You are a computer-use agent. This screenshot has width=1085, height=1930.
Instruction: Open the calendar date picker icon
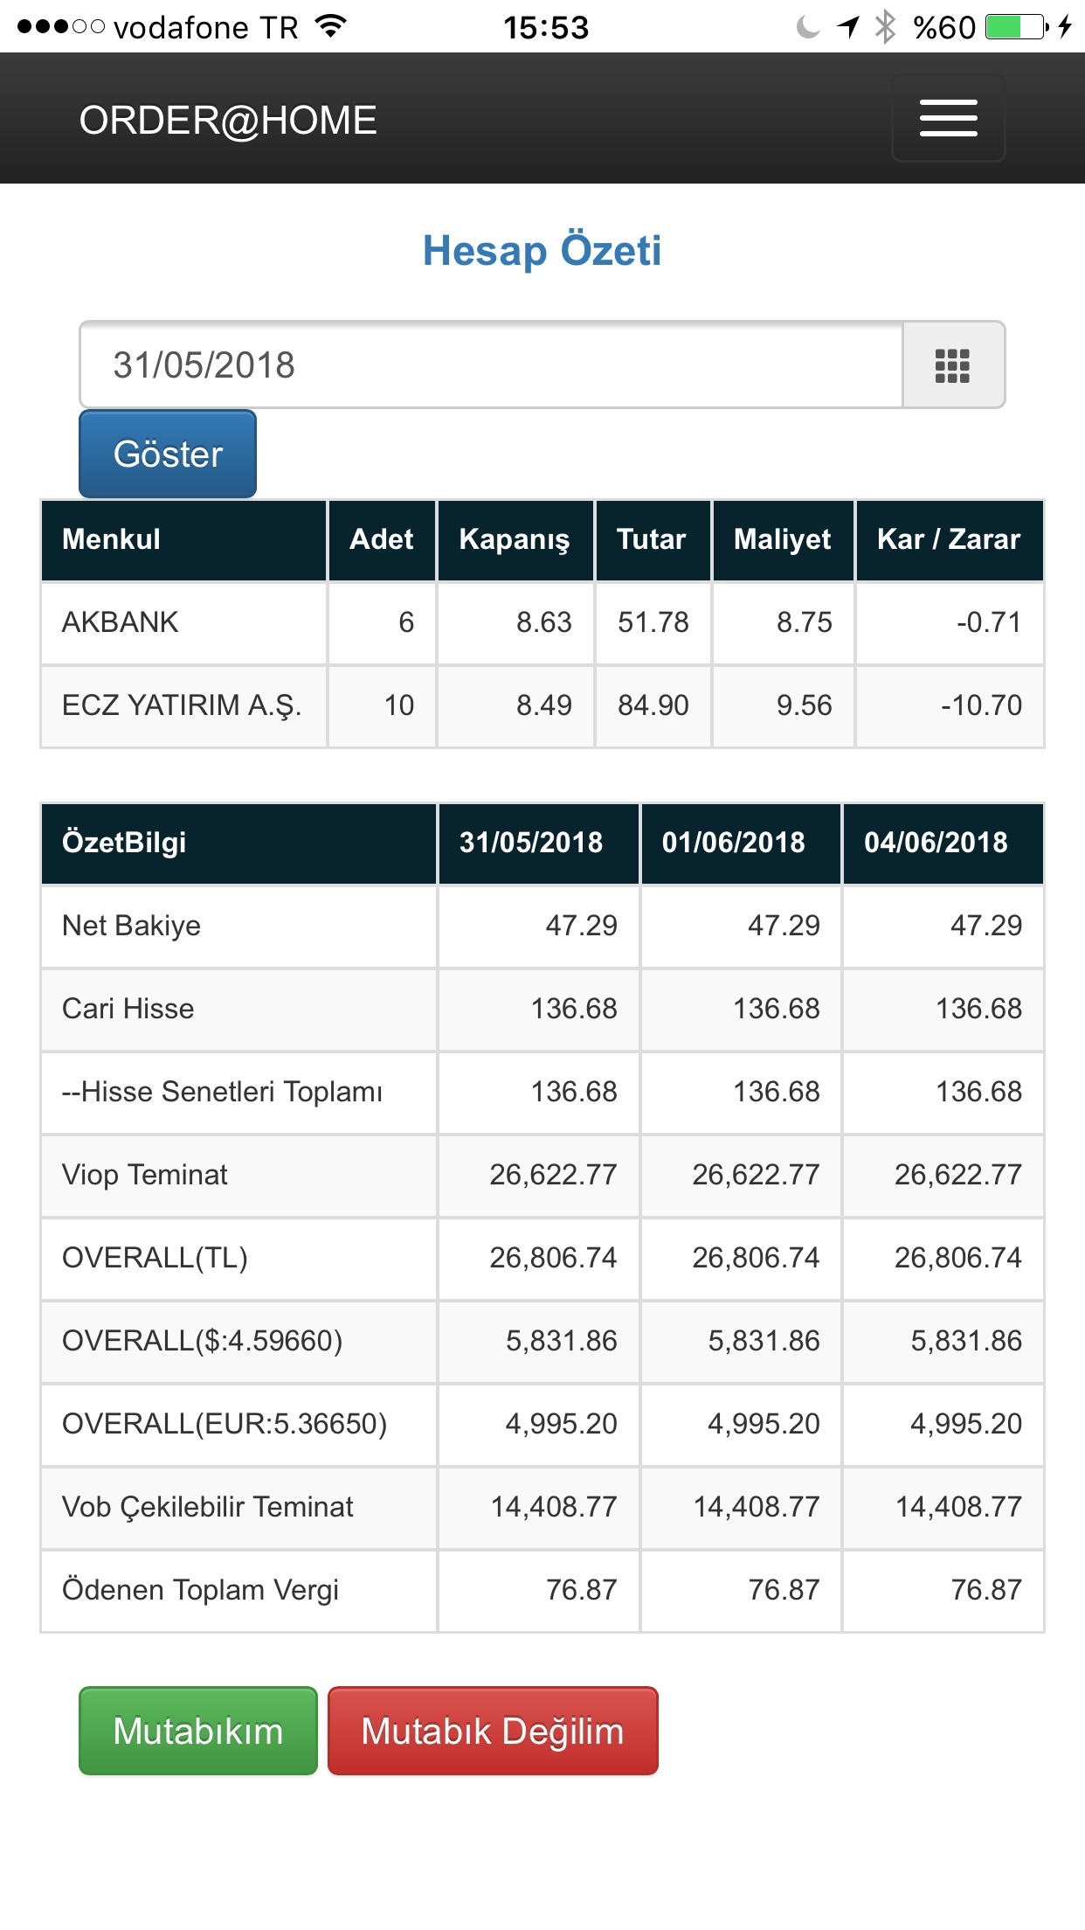pyautogui.click(x=952, y=365)
